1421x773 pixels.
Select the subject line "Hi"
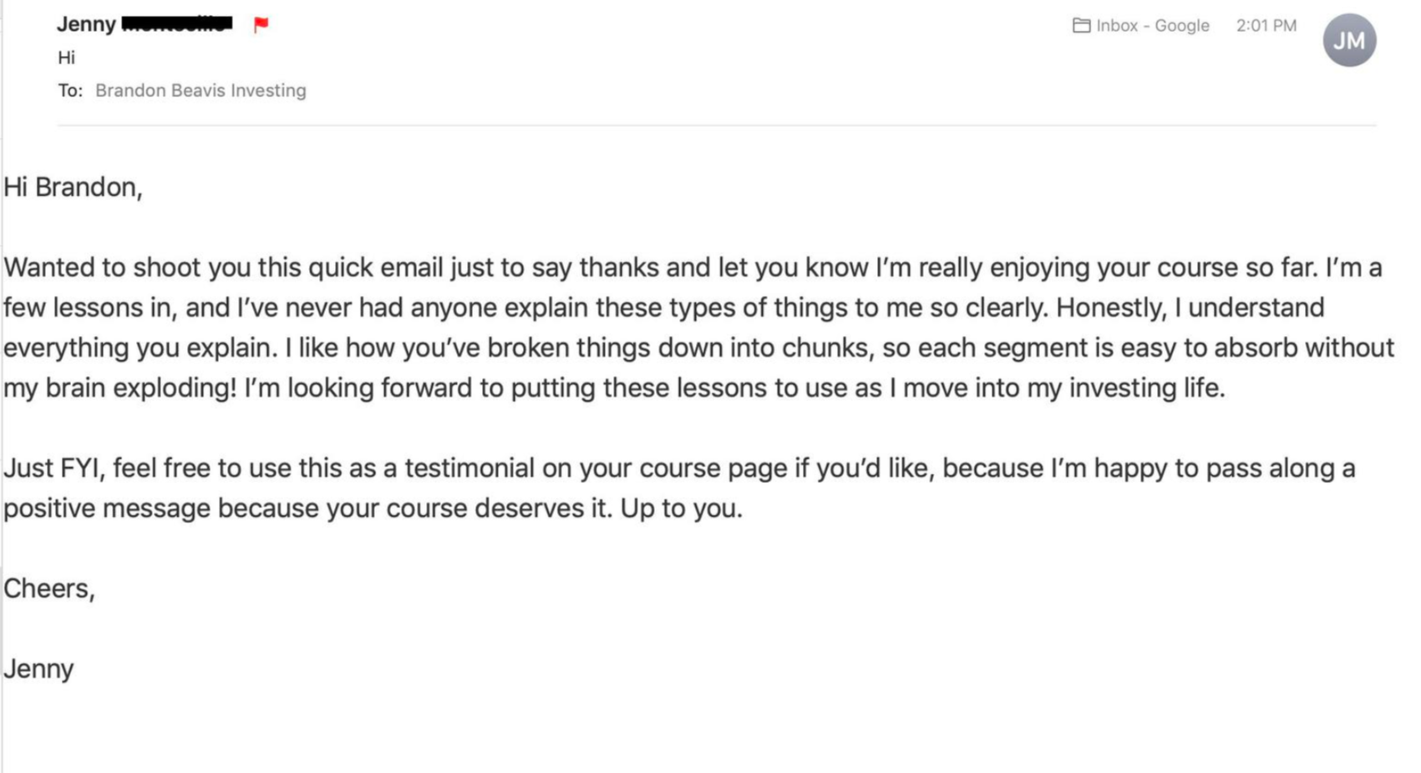[x=66, y=58]
